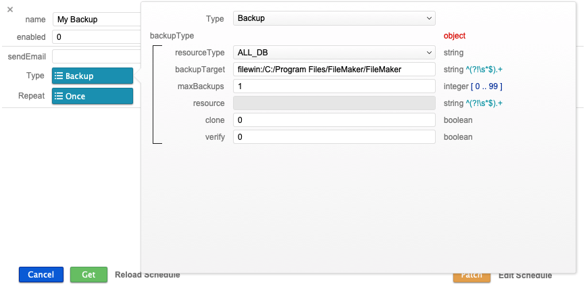Click the integer range hint beside maxBackups
Image resolution: width=585 pixels, height=287 pixels.
pyautogui.click(x=473, y=86)
